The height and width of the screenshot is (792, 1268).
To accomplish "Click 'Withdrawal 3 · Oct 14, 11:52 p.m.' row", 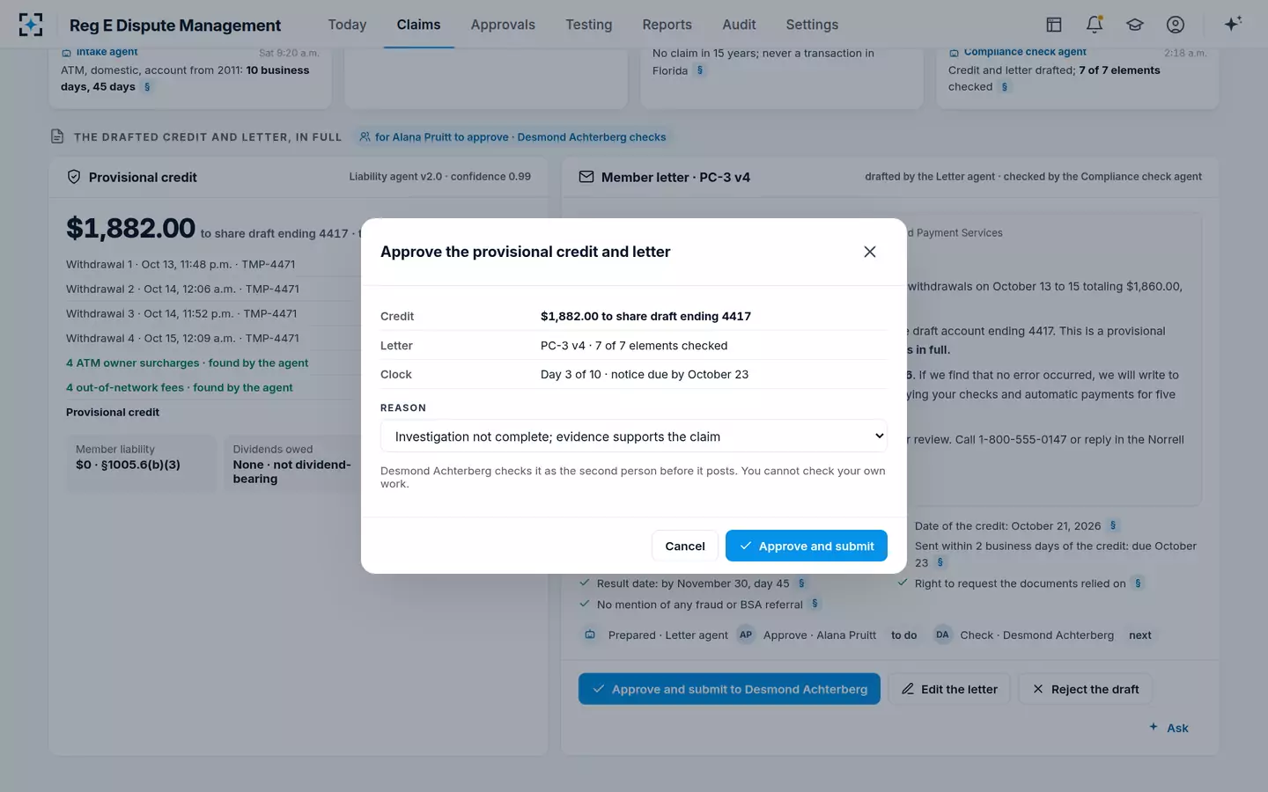I will click(x=181, y=313).
